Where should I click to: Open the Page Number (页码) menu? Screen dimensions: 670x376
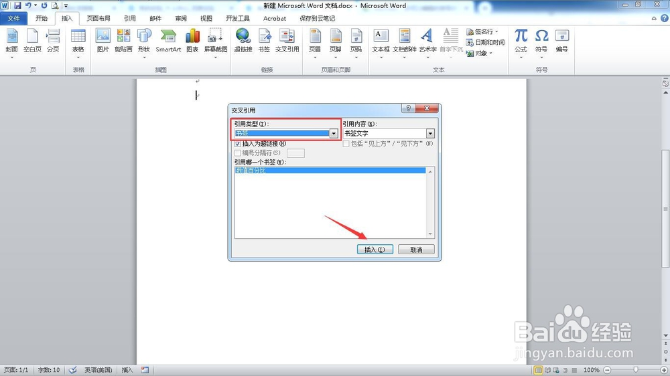pos(356,43)
